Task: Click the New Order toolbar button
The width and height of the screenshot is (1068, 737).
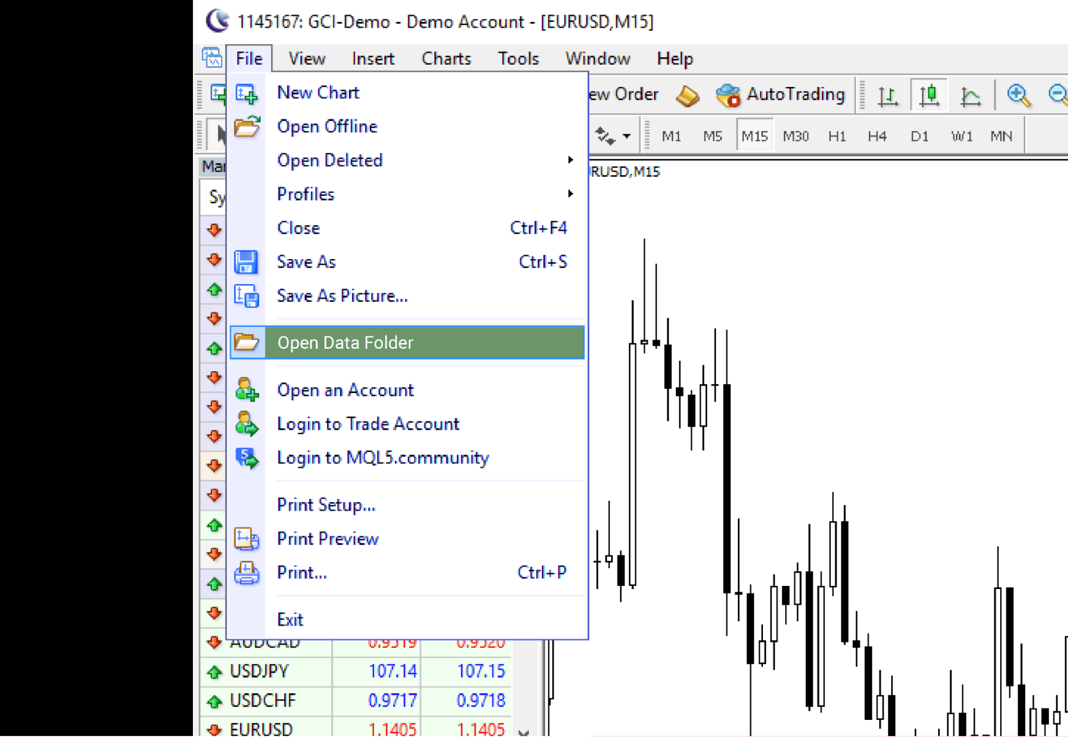Action: coord(623,95)
